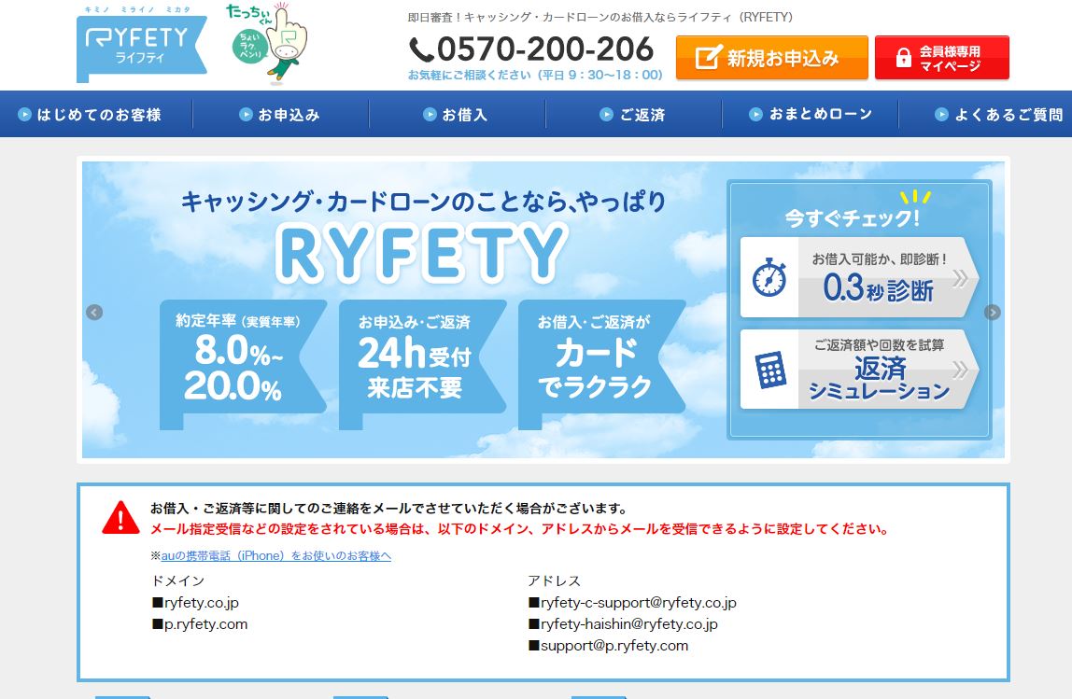
Task: Start the 0.3秒診断 quick check
Action: click(859, 277)
